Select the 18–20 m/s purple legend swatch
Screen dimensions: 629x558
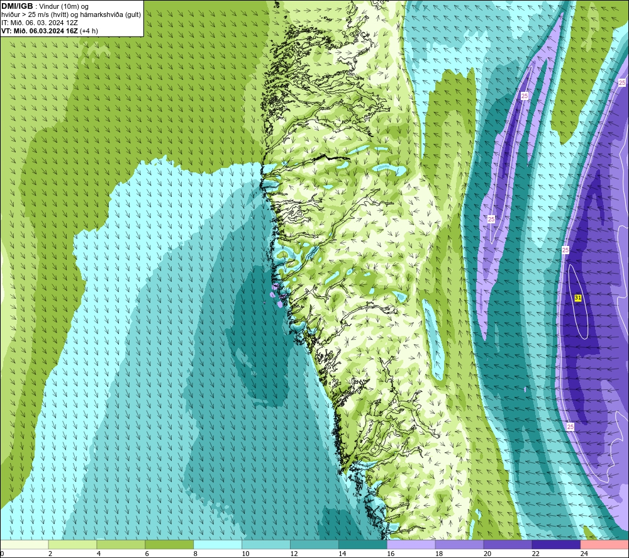(459, 544)
